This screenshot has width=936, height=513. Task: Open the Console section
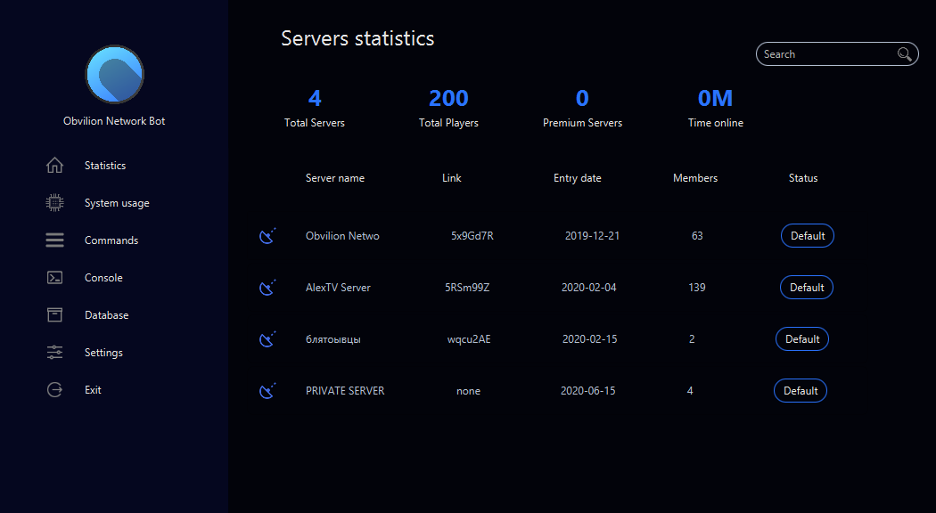pyautogui.click(x=104, y=277)
